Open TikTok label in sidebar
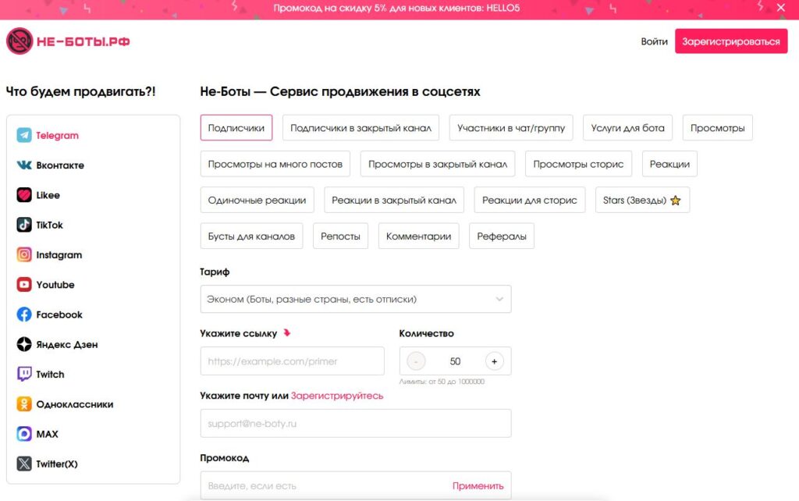The width and height of the screenshot is (799, 501). coord(49,225)
